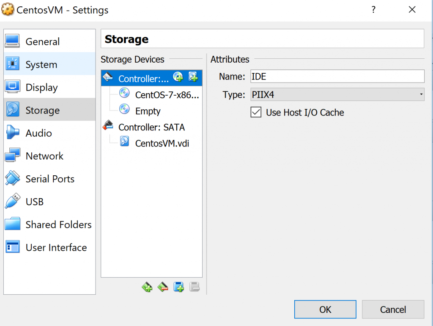
Task: Add new storage controller button
Action: click(147, 287)
